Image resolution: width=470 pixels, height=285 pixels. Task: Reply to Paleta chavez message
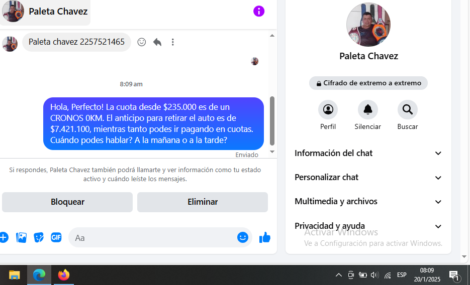coord(157,42)
